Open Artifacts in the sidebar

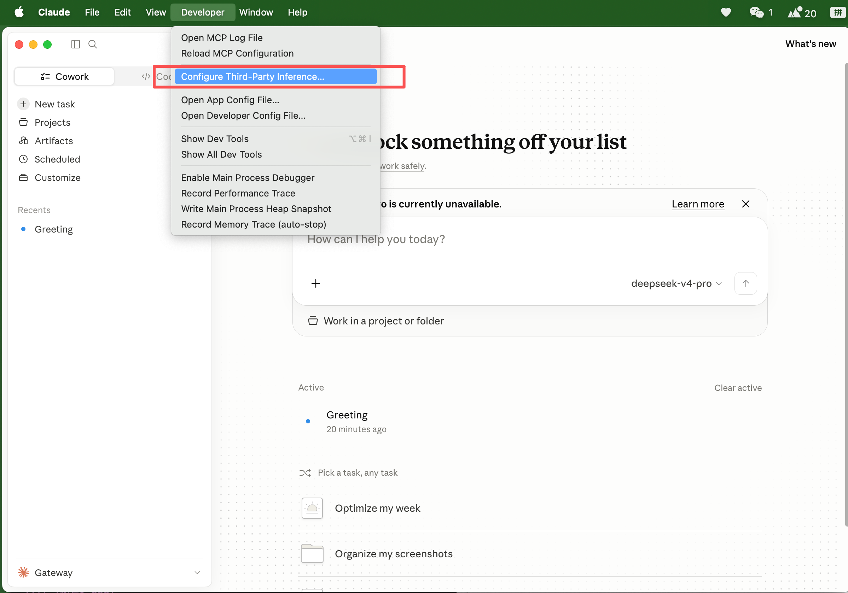(53, 141)
